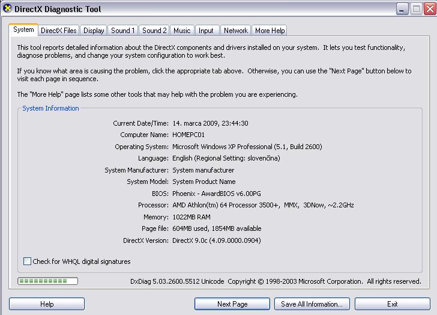Click the System manufacturer value
The width and height of the screenshot is (437, 315).
tap(203, 170)
